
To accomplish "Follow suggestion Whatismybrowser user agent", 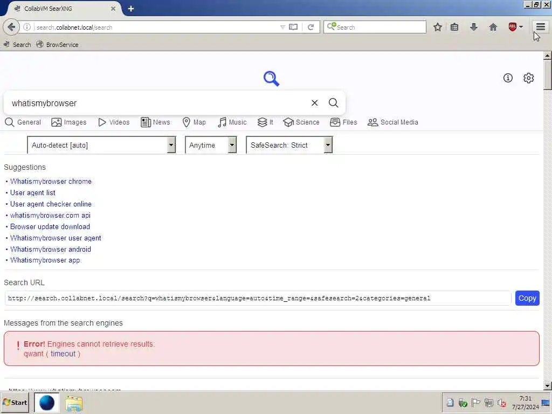I will (x=56, y=238).
